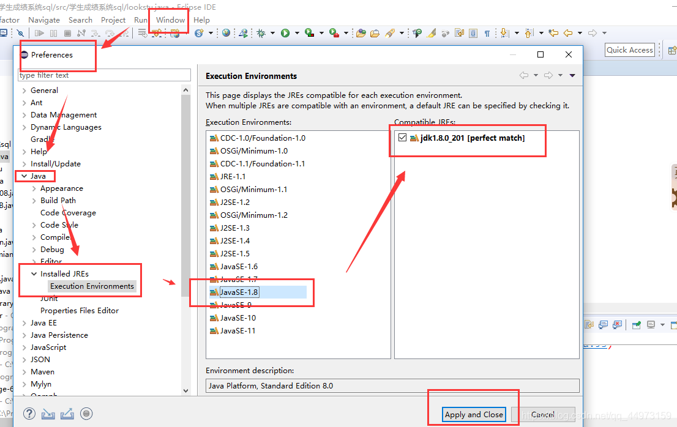Image resolution: width=677 pixels, height=427 pixels.
Task: Open the Window menu
Action: pyautogui.click(x=171, y=20)
